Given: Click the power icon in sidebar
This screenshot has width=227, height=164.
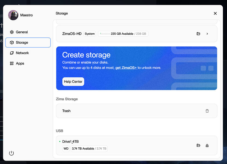Looking at the screenshot, I should 11,153.
